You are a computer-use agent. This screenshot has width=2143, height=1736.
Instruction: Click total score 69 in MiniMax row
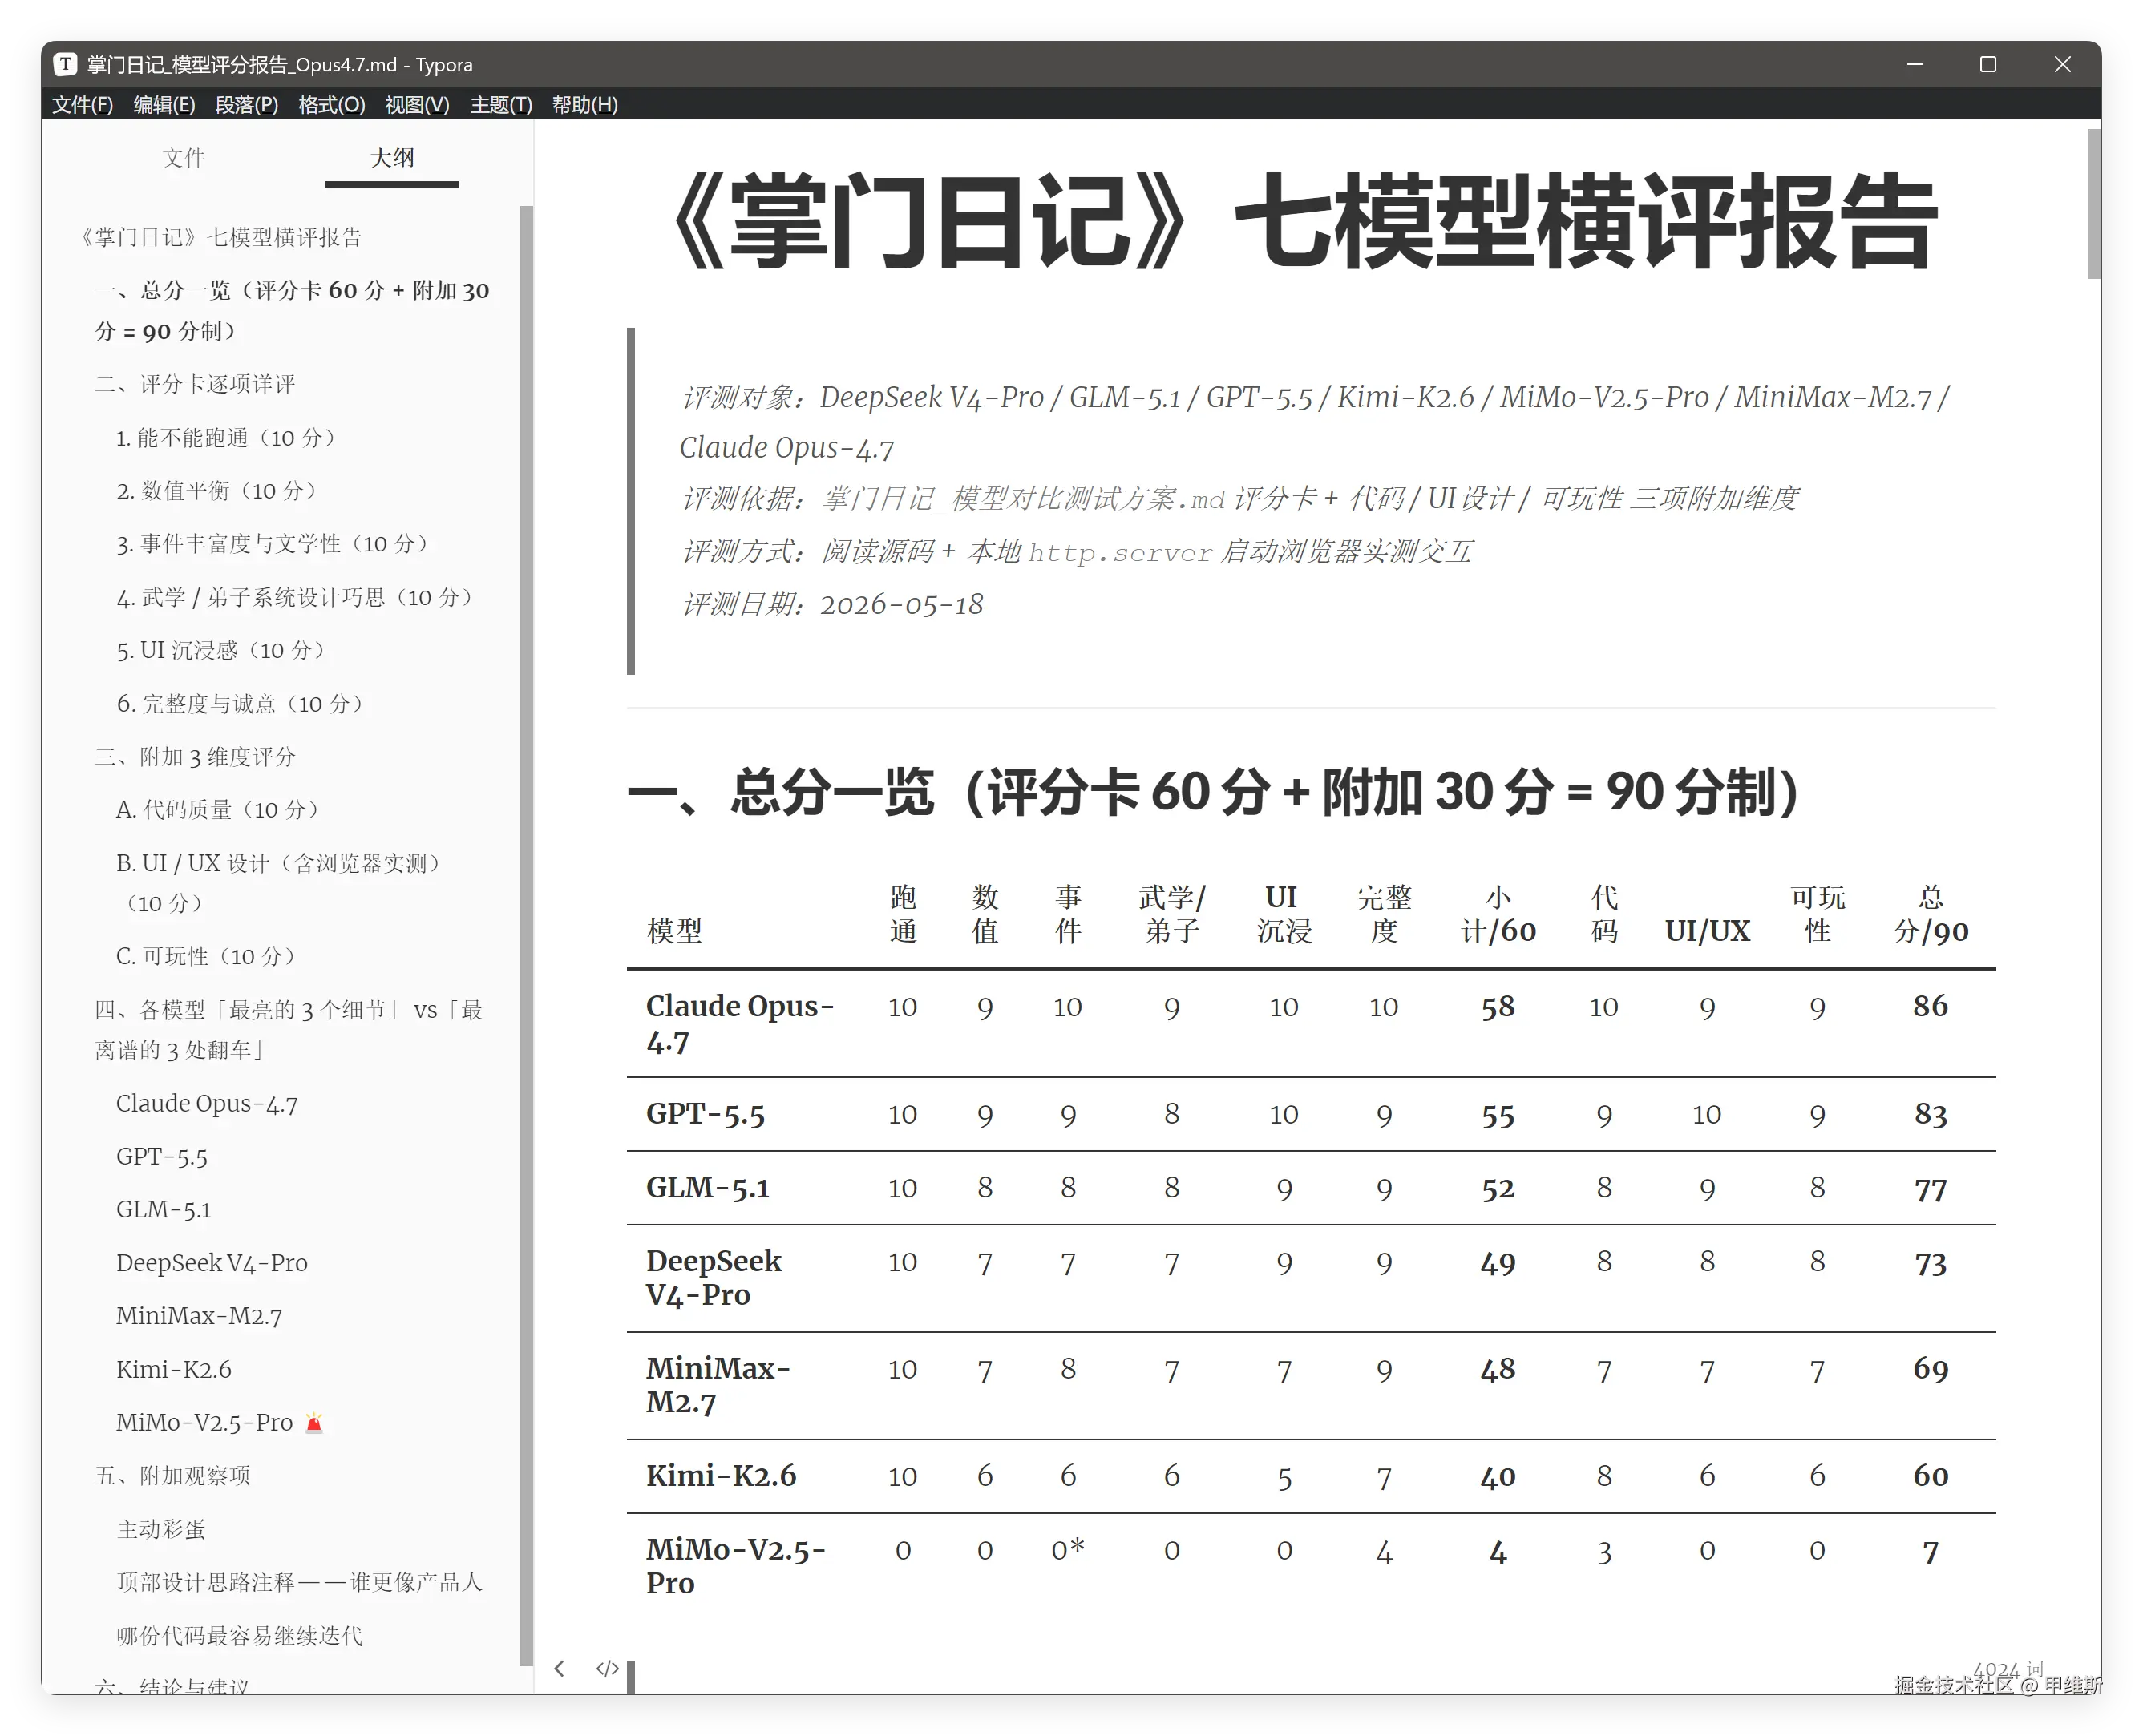tap(1930, 1369)
